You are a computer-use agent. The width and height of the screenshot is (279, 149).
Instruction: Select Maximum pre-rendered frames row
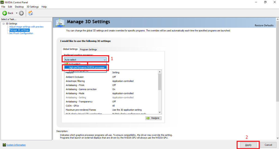tap(111, 110)
